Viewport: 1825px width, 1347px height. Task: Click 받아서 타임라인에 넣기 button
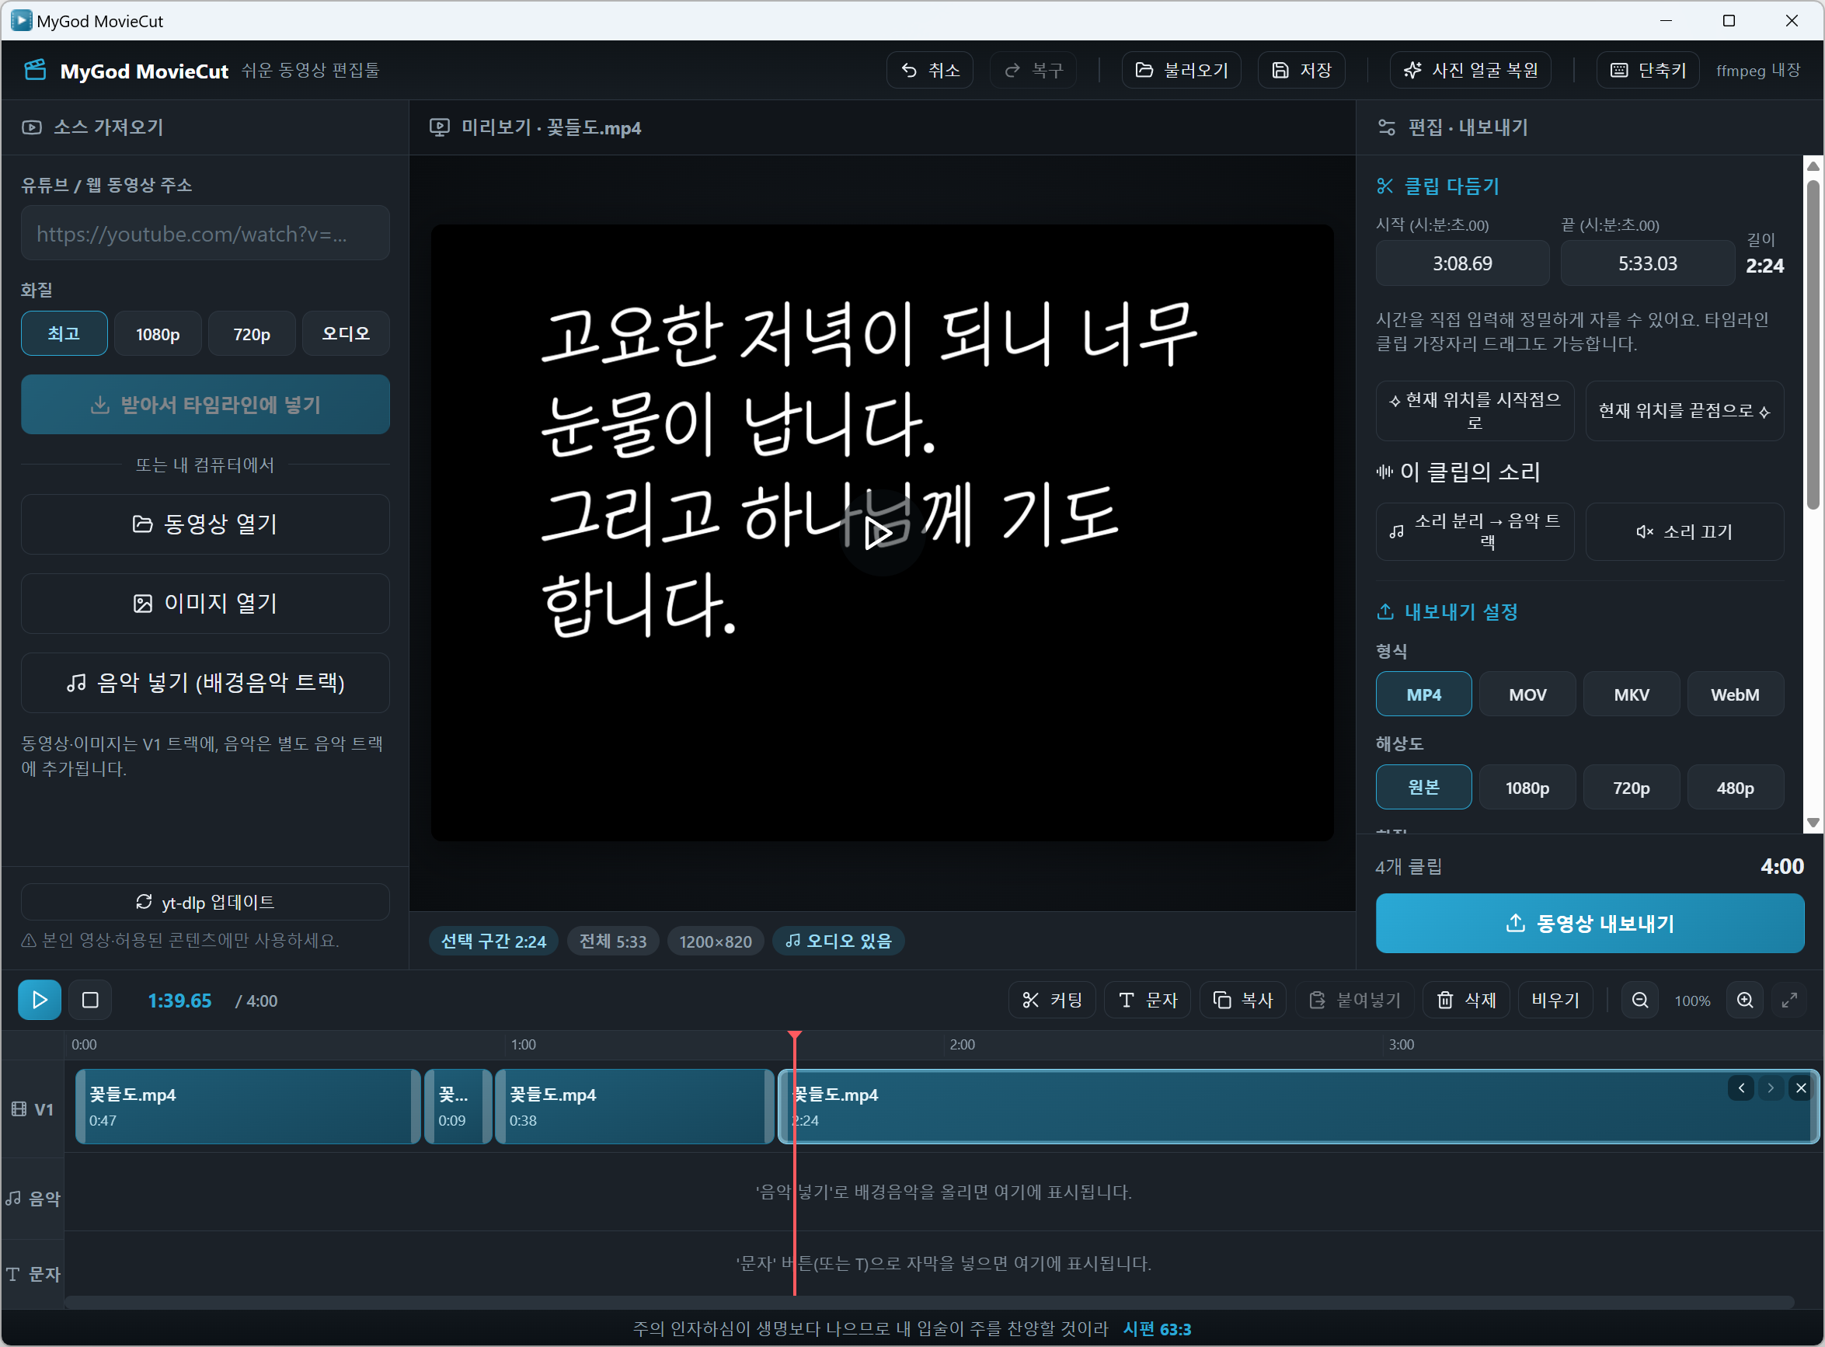click(x=205, y=405)
